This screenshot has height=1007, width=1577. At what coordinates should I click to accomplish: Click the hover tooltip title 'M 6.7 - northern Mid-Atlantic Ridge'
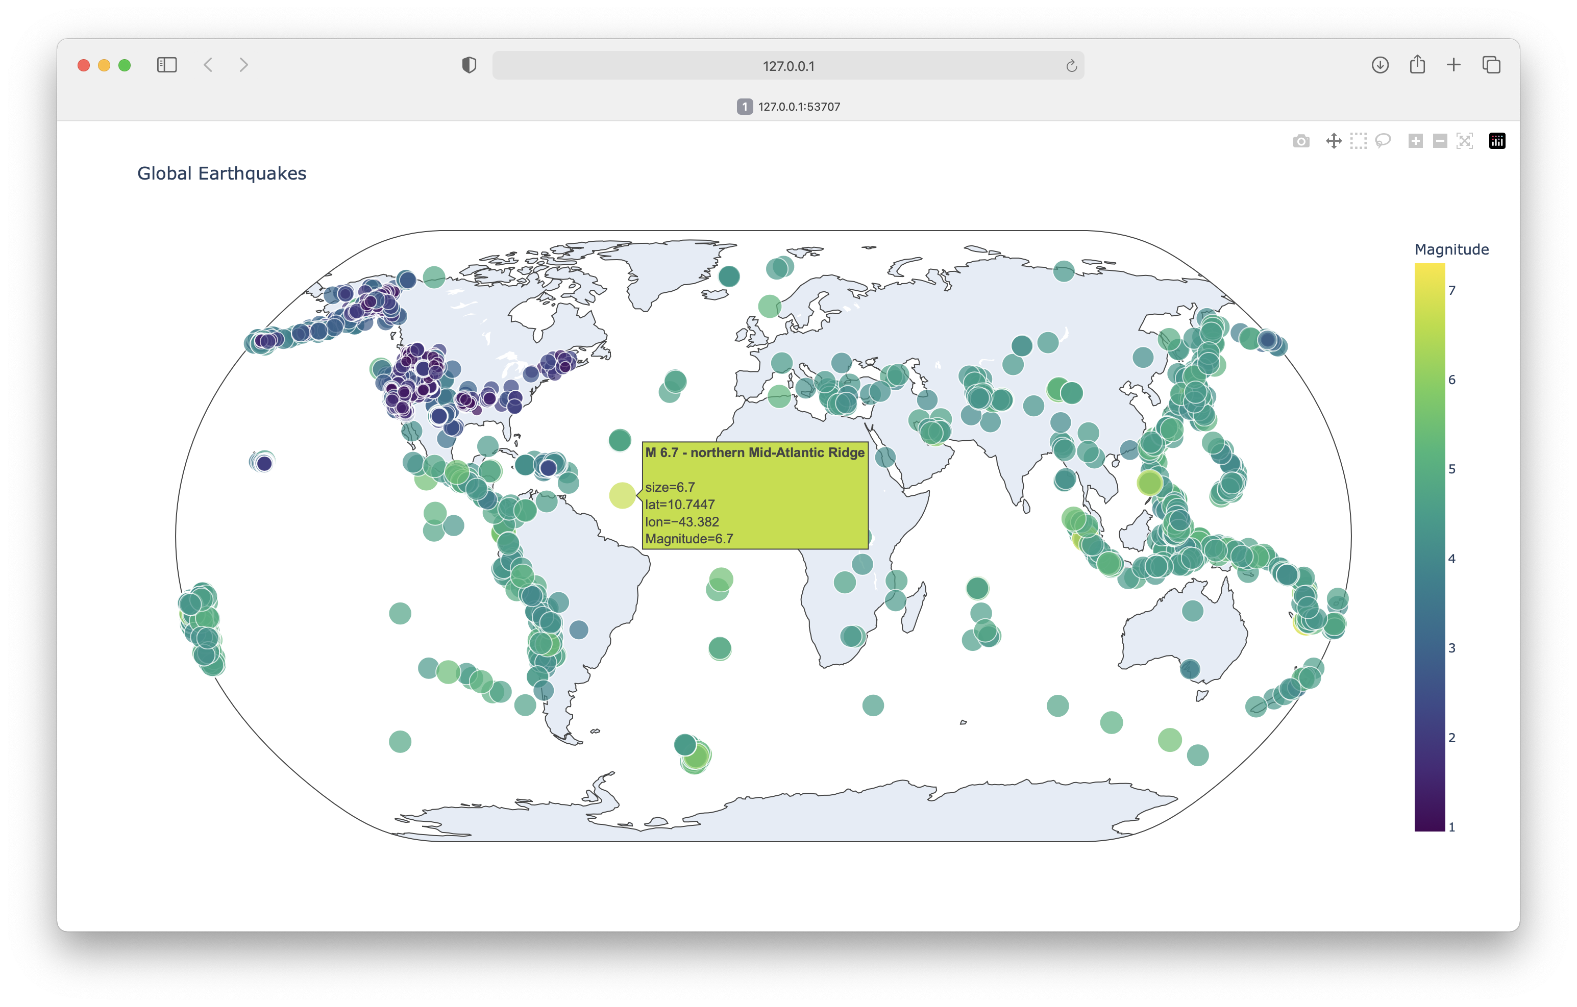point(754,452)
